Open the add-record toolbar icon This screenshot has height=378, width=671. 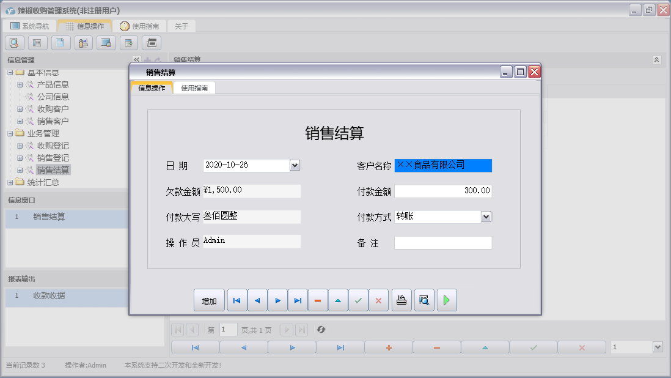click(128, 43)
